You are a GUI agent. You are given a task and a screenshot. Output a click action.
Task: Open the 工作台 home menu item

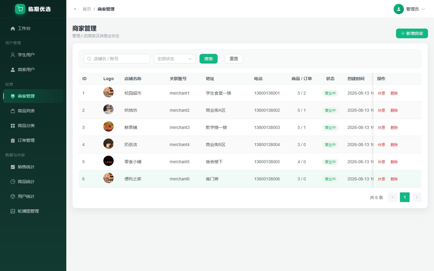[x=33, y=28]
